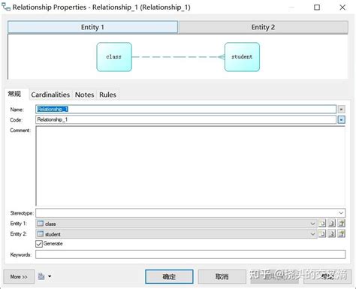Click the customize tabs icon near More
The image size is (356, 289).
(41, 276)
